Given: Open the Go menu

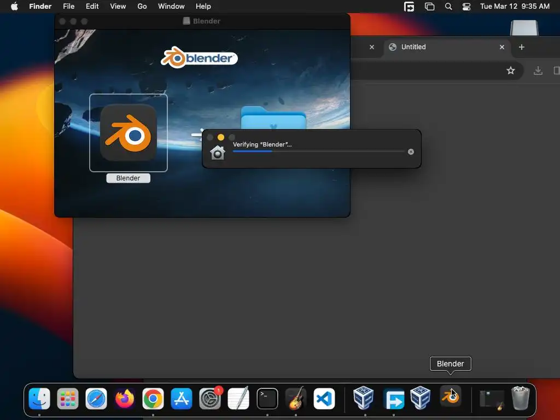Looking at the screenshot, I should [142, 7].
